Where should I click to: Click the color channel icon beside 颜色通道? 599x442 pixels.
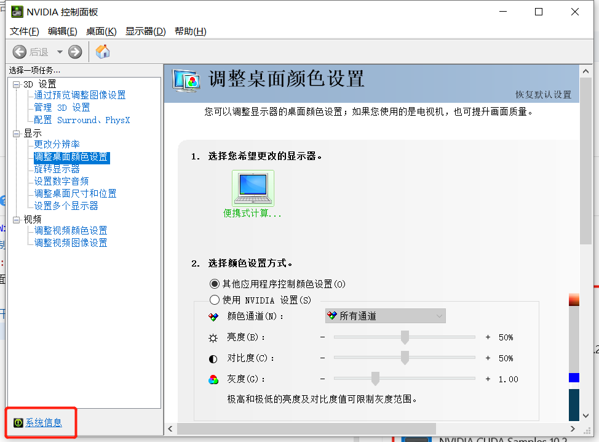[x=213, y=316]
